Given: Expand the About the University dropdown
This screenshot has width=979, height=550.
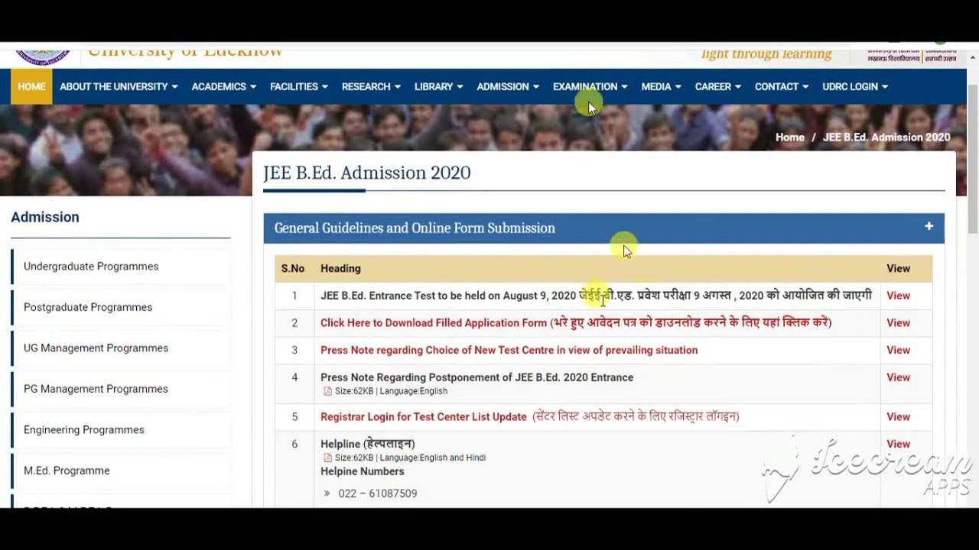Looking at the screenshot, I should tap(119, 86).
